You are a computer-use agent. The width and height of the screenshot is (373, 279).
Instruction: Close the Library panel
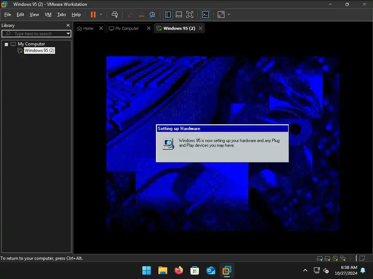[68, 25]
